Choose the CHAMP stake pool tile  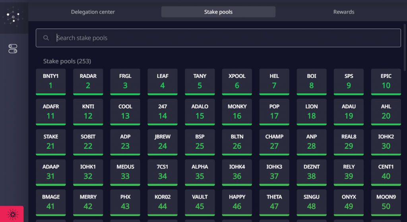274,143
